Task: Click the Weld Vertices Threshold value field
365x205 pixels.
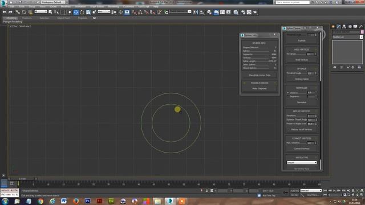Action: tap(310, 54)
